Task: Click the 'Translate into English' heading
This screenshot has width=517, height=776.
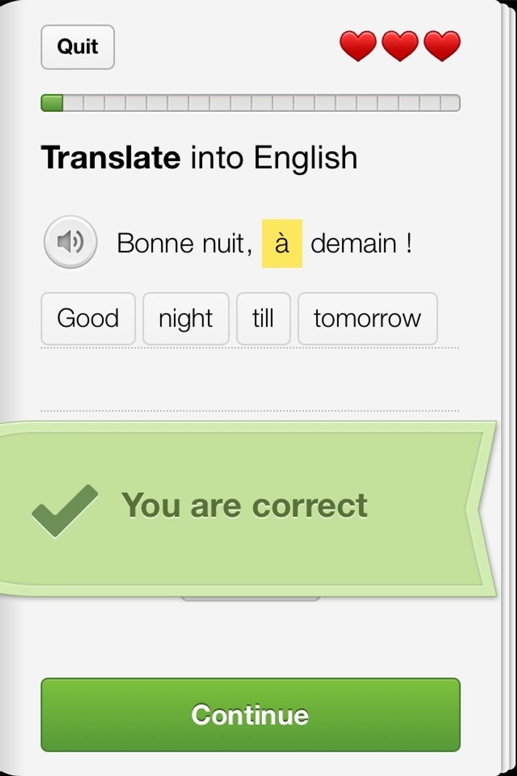Action: tap(199, 157)
